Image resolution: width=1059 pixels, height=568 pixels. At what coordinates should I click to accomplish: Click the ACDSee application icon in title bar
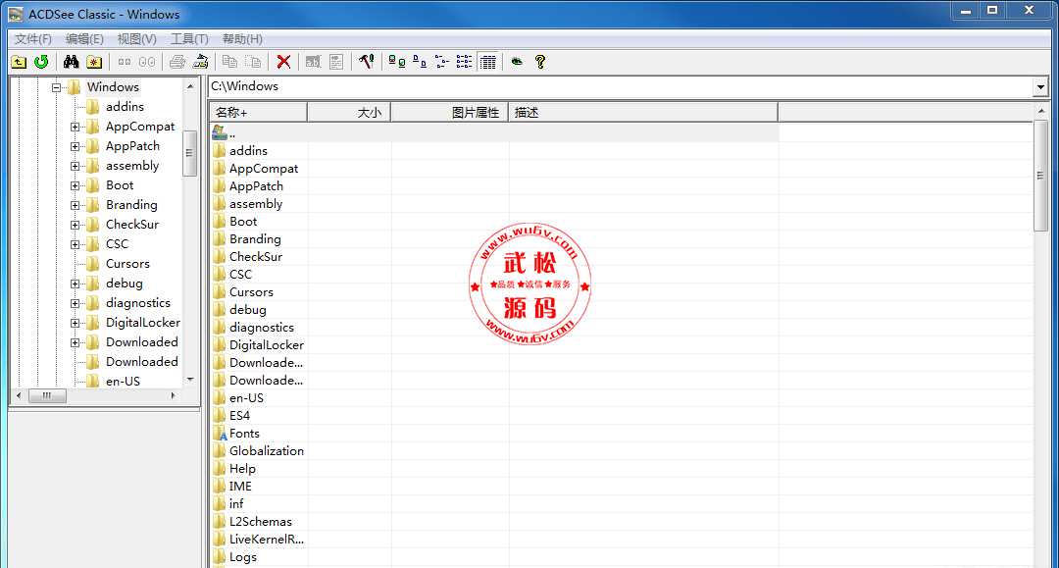[x=16, y=14]
